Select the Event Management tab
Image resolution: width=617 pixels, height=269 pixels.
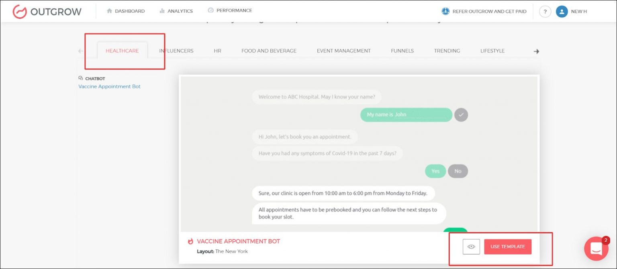pyautogui.click(x=343, y=51)
